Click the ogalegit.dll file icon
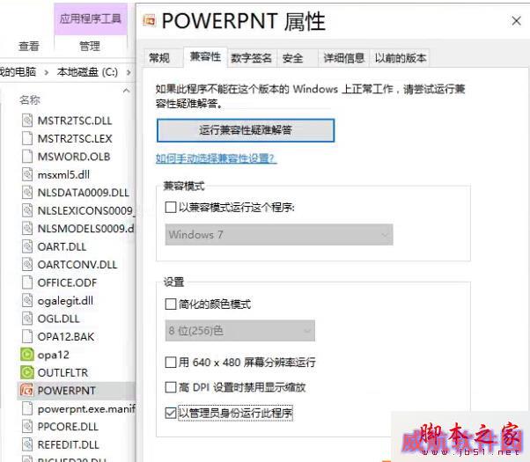This screenshot has width=530, height=462. click(x=27, y=300)
